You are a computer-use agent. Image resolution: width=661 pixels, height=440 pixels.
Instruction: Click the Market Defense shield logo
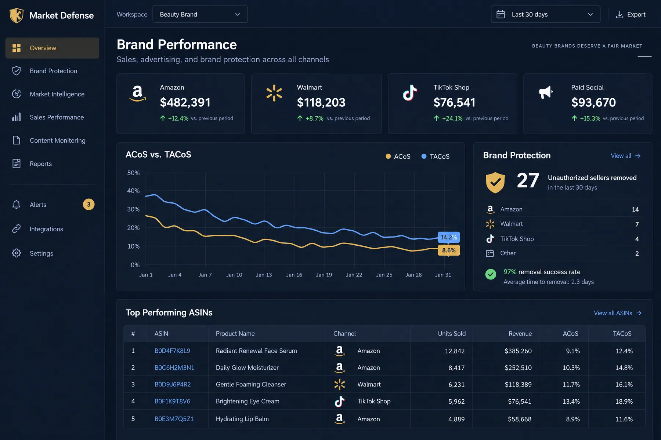click(x=17, y=15)
